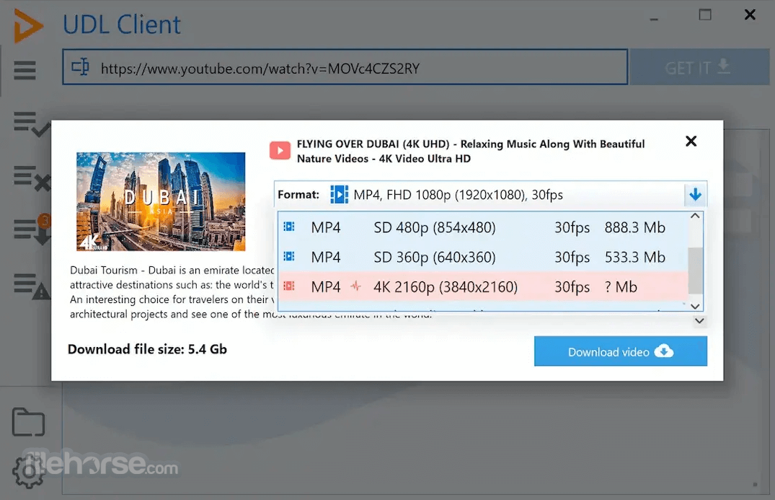Minimize the UDL Client window
The image size is (775, 500).
654,19
